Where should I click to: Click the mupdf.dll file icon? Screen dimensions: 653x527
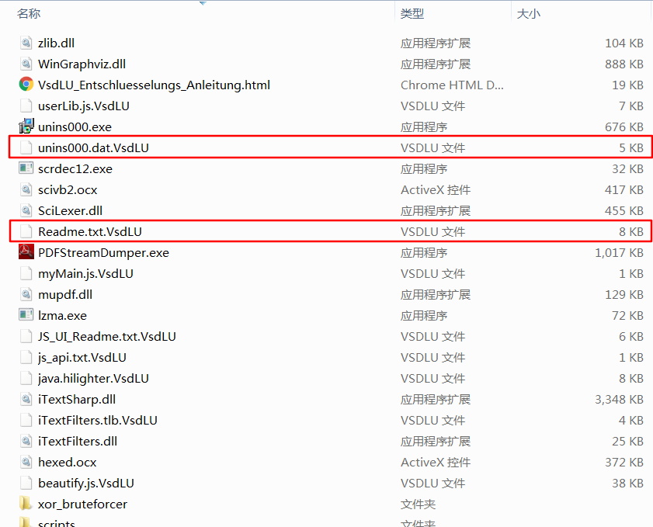coord(26,294)
